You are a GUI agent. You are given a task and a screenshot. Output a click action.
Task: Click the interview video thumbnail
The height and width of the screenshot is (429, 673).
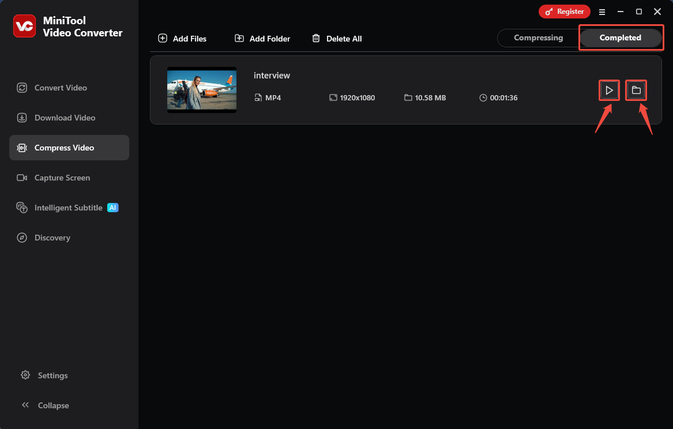click(x=201, y=90)
